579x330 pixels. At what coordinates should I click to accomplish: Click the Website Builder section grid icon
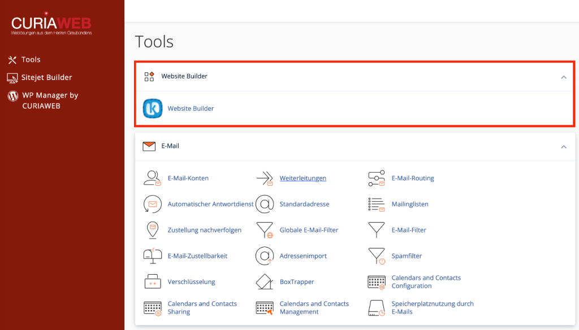coord(149,77)
